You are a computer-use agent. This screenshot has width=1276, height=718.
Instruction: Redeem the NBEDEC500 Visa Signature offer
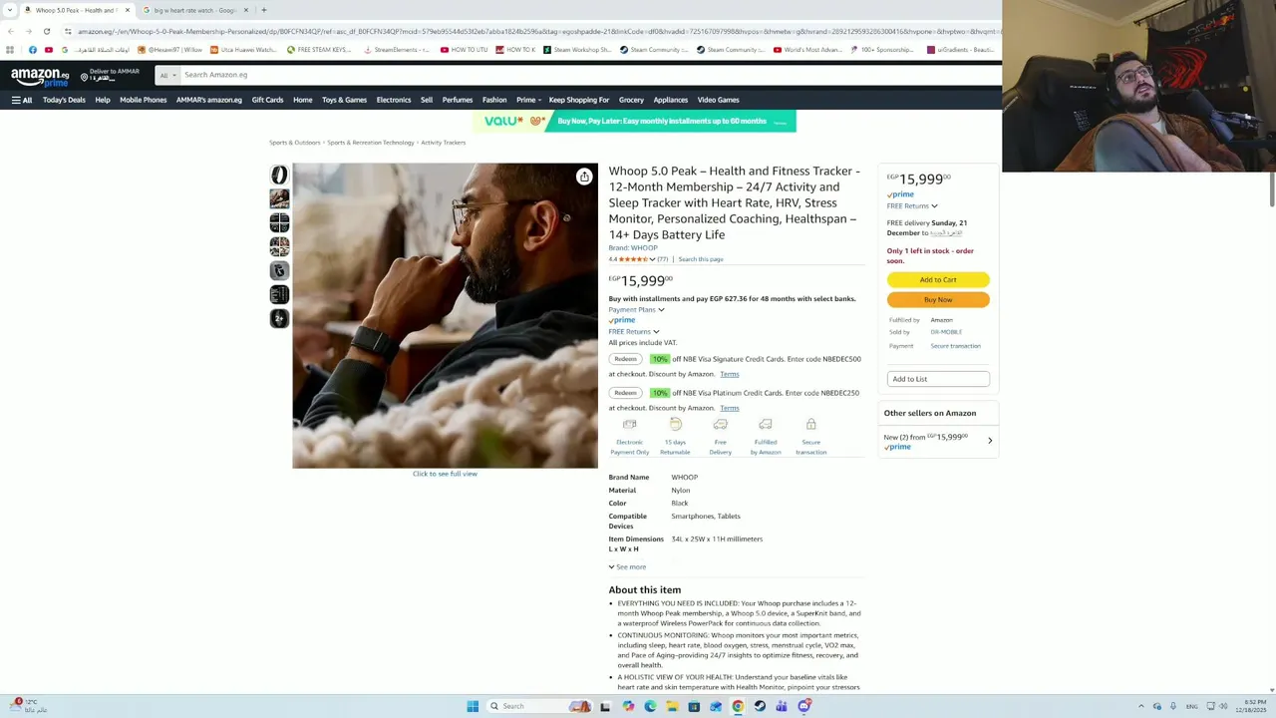pyautogui.click(x=625, y=359)
